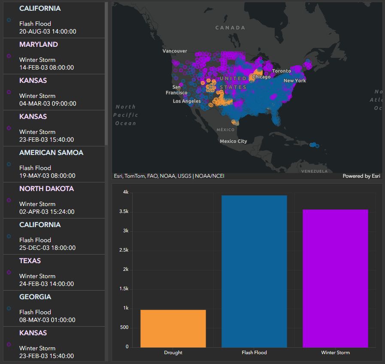
Task: Click the 4k value on the chart axis
Action: [x=126, y=192]
